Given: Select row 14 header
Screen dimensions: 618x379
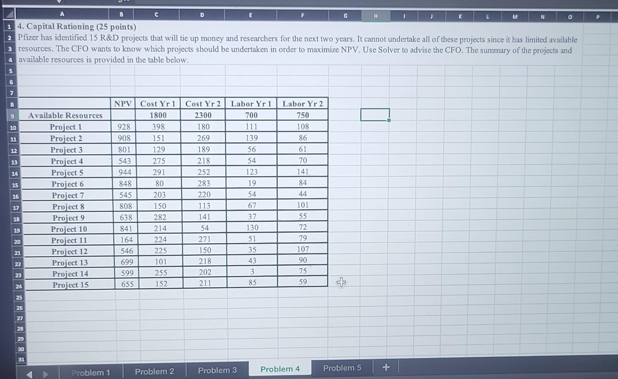Looking at the screenshot, I should (15, 174).
